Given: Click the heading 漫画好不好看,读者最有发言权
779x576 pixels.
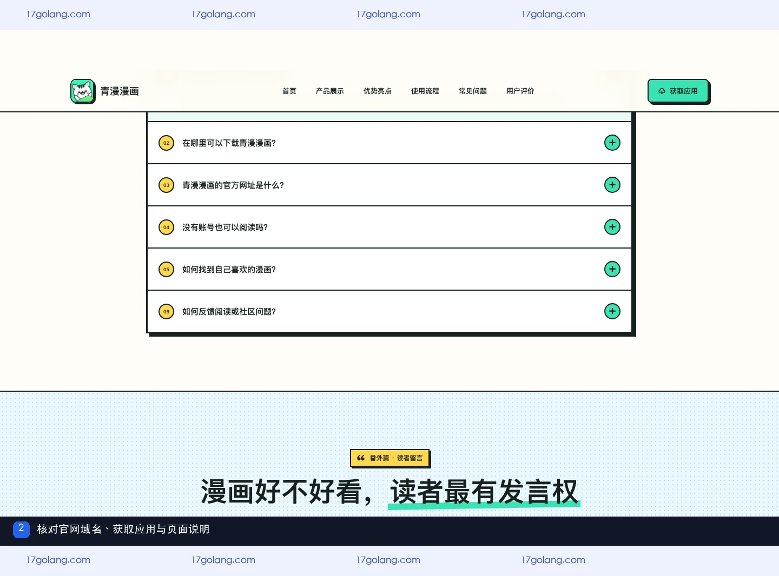Looking at the screenshot, I should coord(389,492).
